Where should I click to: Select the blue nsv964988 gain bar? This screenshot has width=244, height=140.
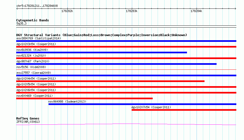tap(142, 104)
